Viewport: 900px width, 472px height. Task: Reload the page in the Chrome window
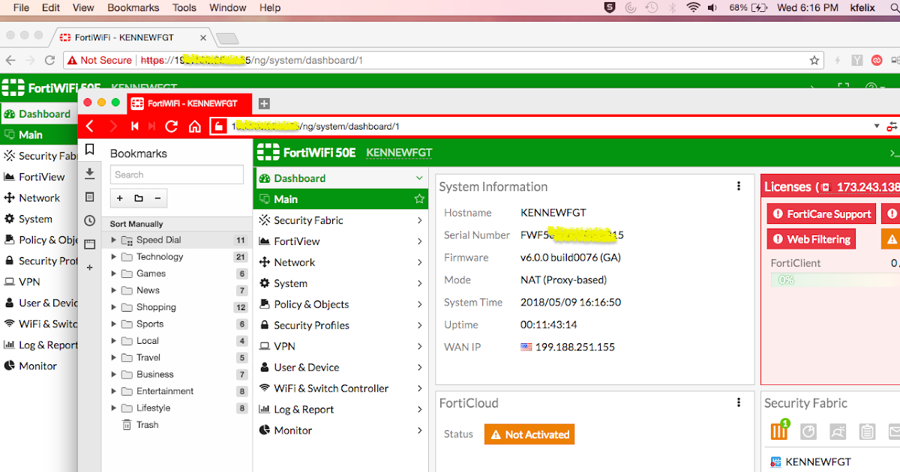(50, 60)
